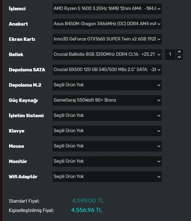Expand the Anakart motherboard dropdown
Screen dimensions: 191x221
107,24
